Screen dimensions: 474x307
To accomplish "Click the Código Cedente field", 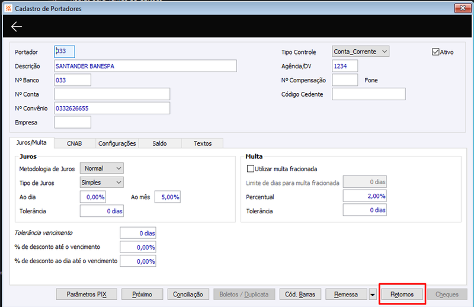I will tap(369, 94).
